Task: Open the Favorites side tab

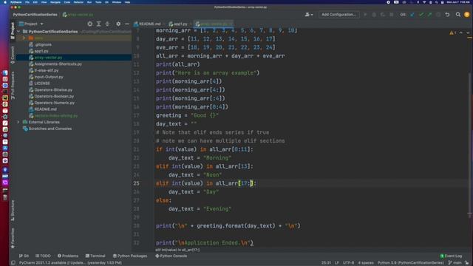Action: [x=13, y=238]
